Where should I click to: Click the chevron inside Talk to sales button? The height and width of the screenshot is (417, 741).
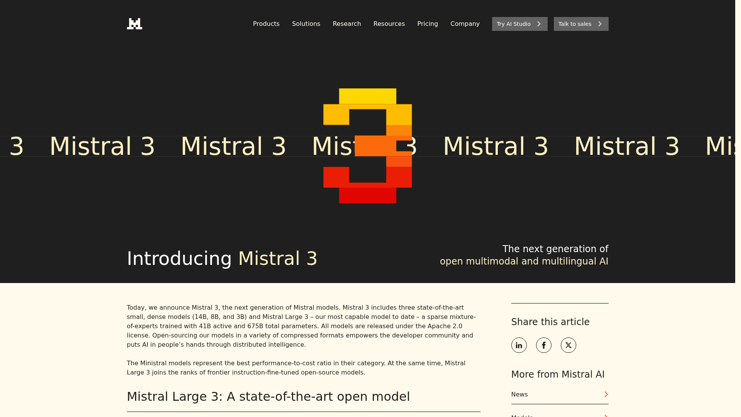pyautogui.click(x=600, y=24)
